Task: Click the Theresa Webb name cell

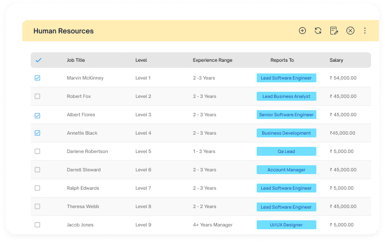Action: click(x=83, y=206)
